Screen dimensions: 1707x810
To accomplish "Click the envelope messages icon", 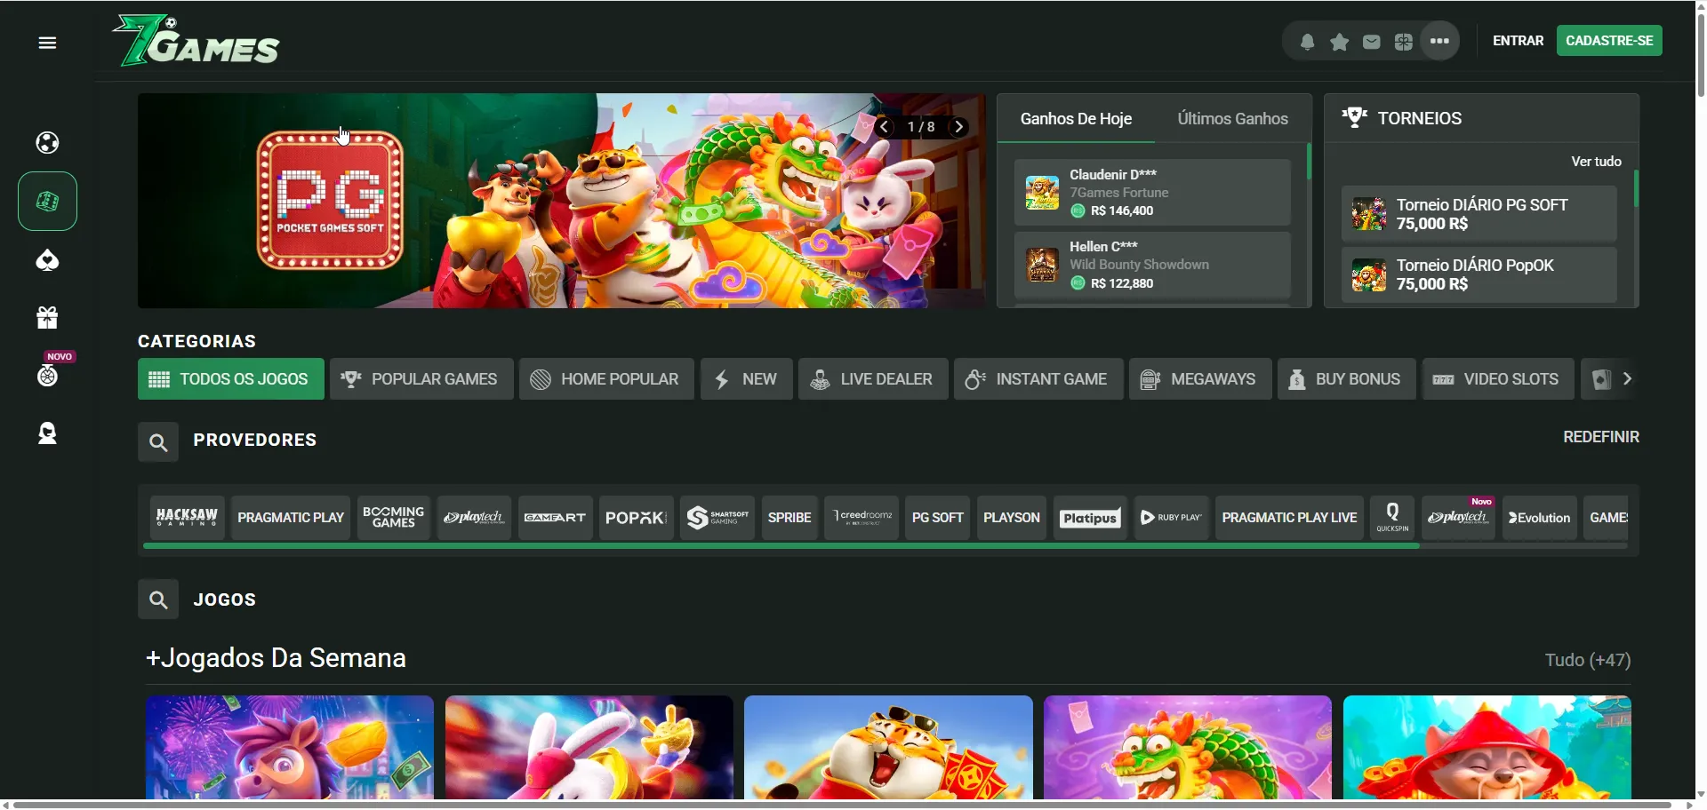I will [1372, 42].
